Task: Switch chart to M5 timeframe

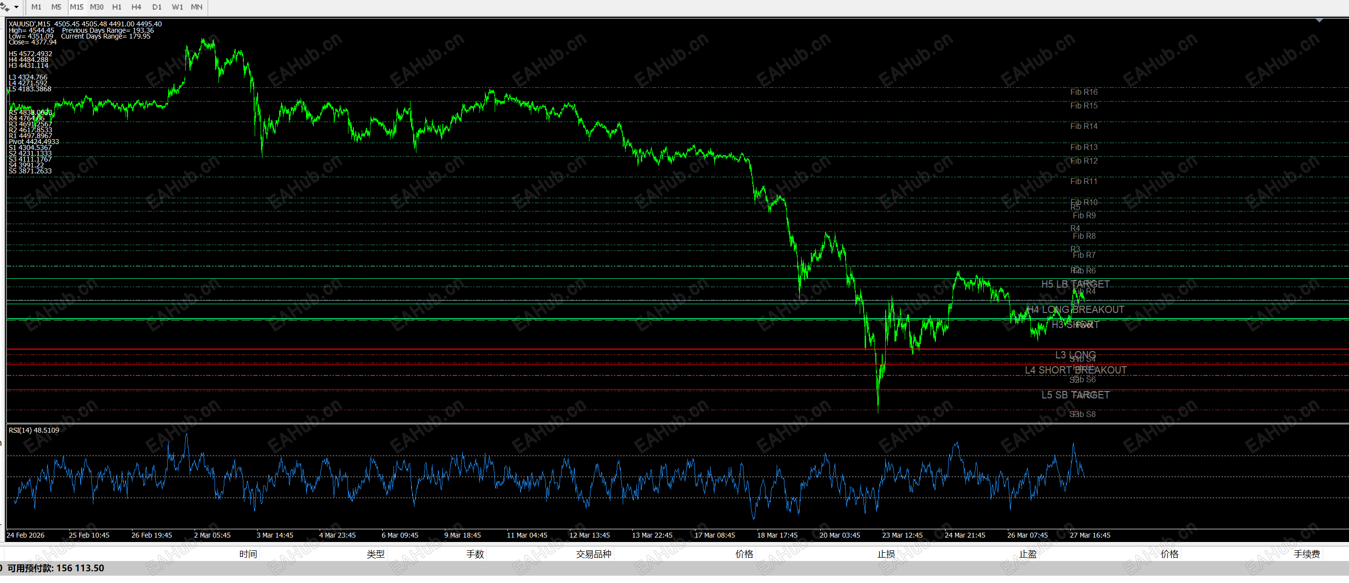Action: [x=56, y=7]
